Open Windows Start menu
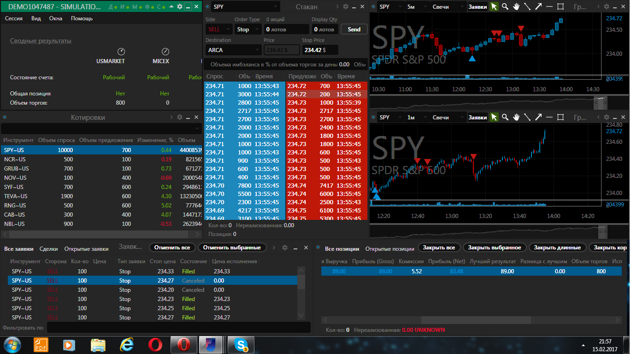 coord(12,345)
